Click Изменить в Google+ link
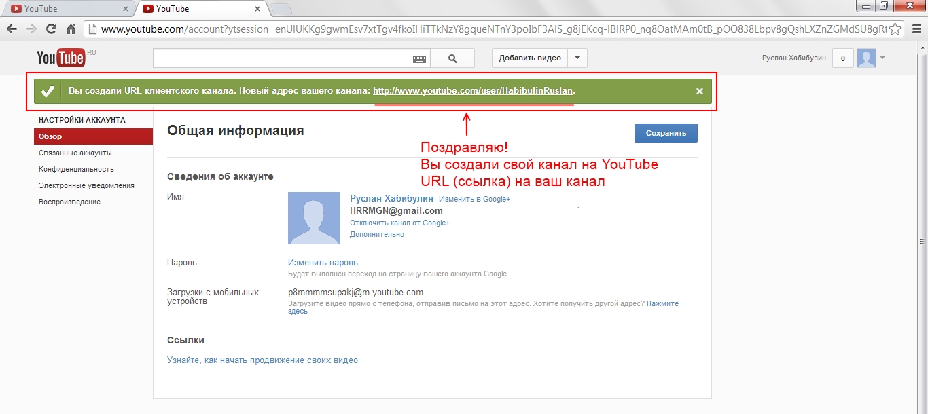This screenshot has width=928, height=414. [474, 199]
